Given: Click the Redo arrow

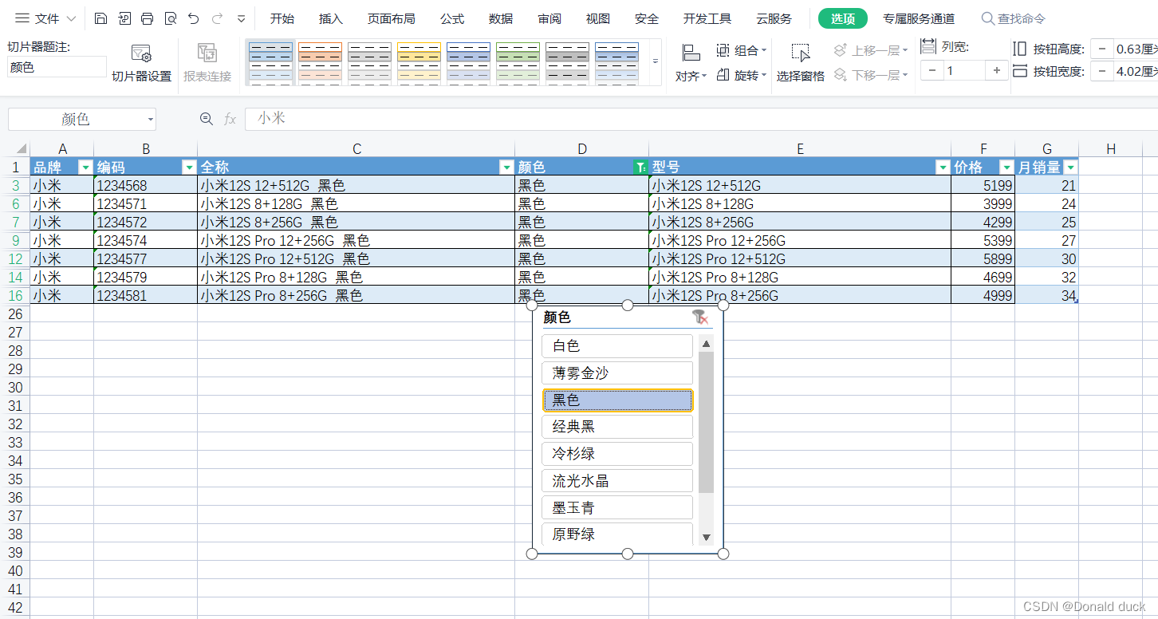Looking at the screenshot, I should 217,18.
